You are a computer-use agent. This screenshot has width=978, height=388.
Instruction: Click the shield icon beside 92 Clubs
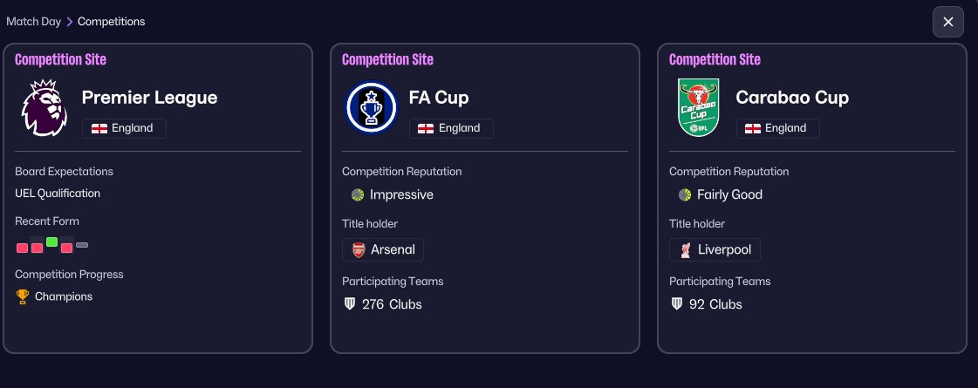(677, 304)
